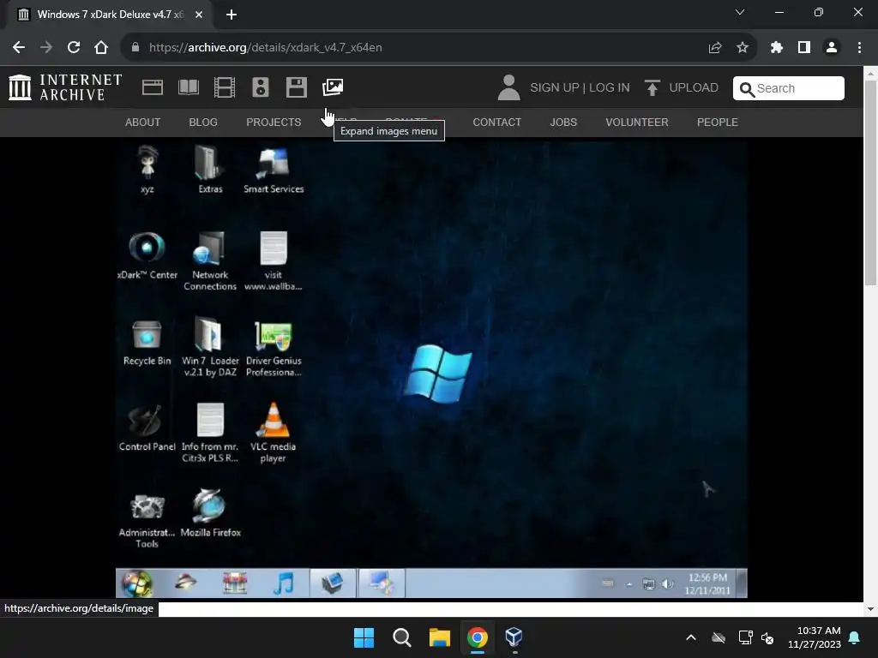Expand the images menu icon

pos(333,87)
